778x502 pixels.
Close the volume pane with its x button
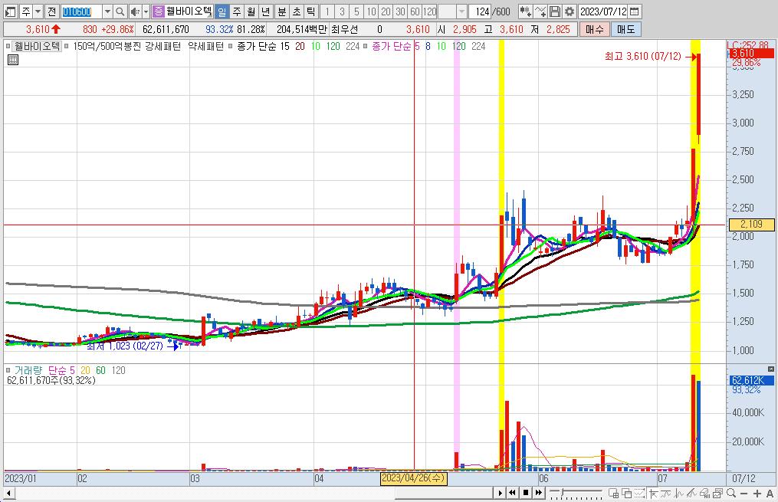[x=770, y=369]
